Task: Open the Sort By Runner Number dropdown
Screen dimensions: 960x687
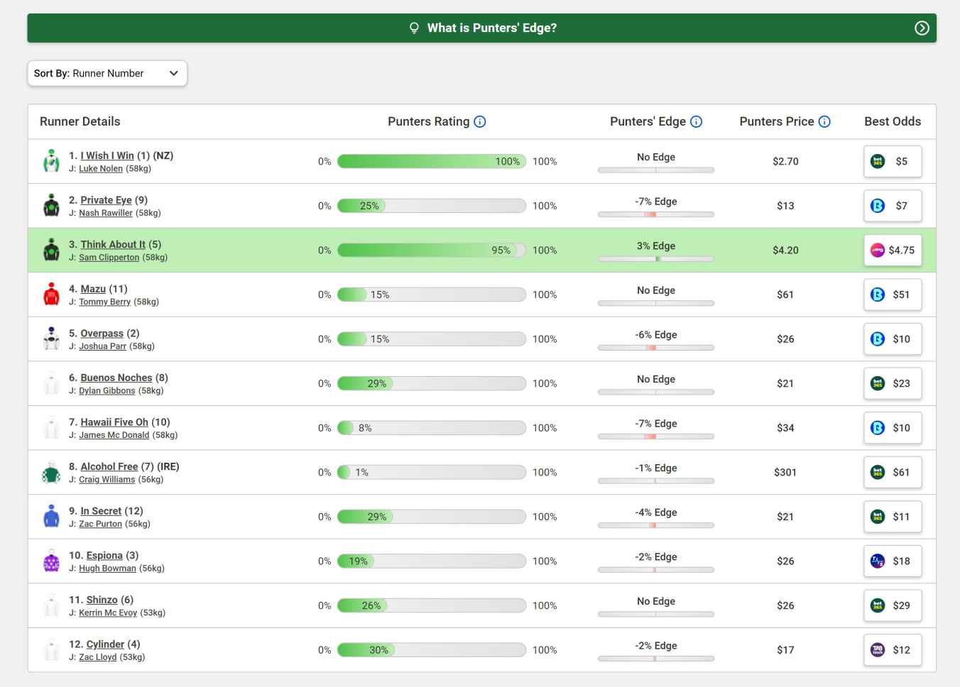Action: (x=107, y=73)
